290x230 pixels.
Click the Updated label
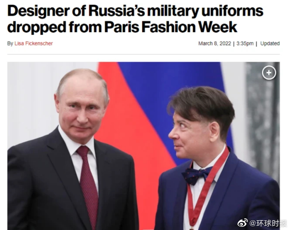click(270, 44)
